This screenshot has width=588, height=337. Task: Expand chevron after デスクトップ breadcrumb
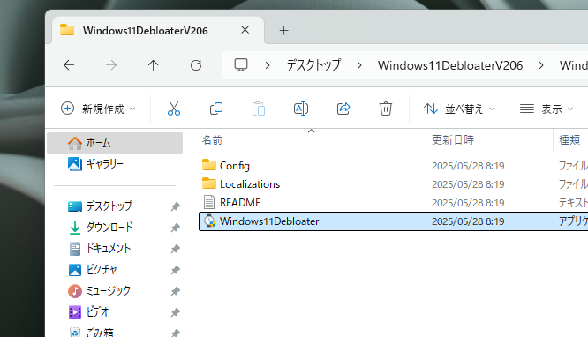(x=359, y=65)
